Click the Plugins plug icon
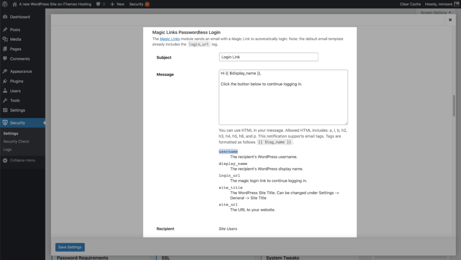The height and width of the screenshot is (260, 461). point(5,81)
